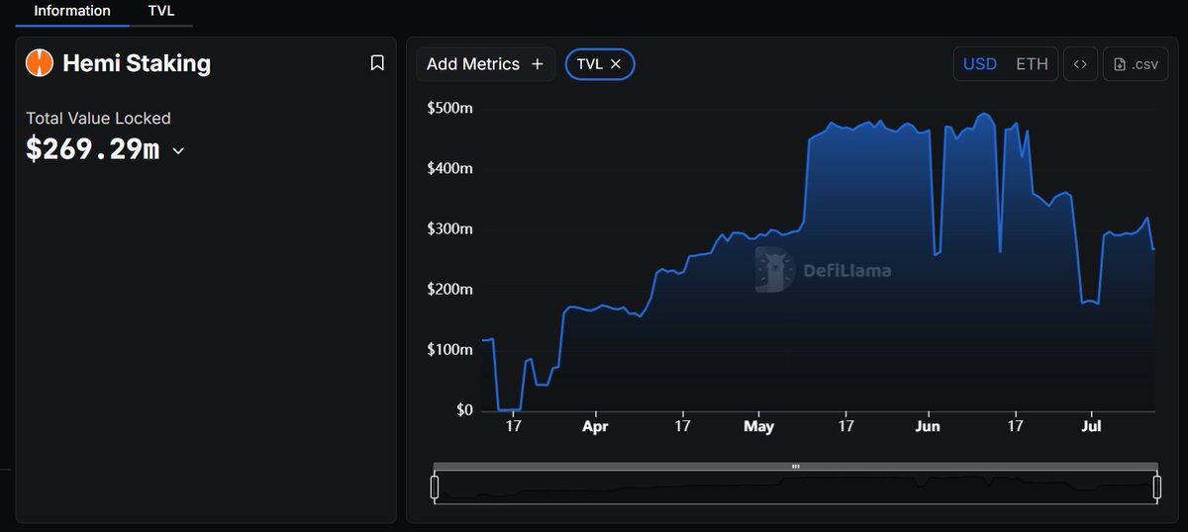
Task: Click the Jun date axis label
Action: click(x=928, y=427)
